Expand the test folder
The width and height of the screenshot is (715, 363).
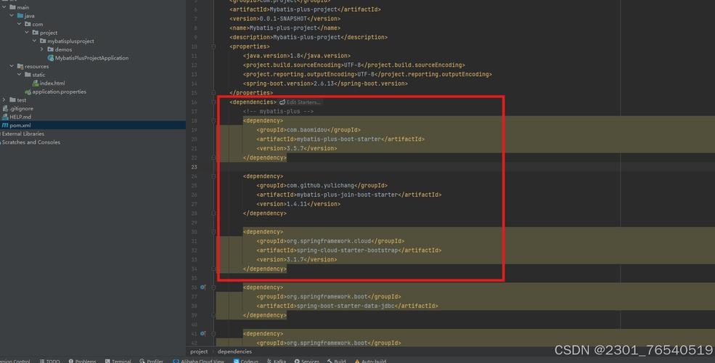point(4,100)
